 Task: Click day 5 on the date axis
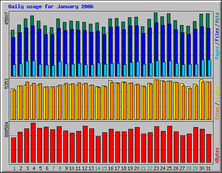pyautogui.click(x=40, y=168)
